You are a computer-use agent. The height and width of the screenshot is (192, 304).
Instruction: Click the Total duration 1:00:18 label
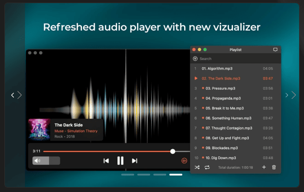(x=235, y=167)
